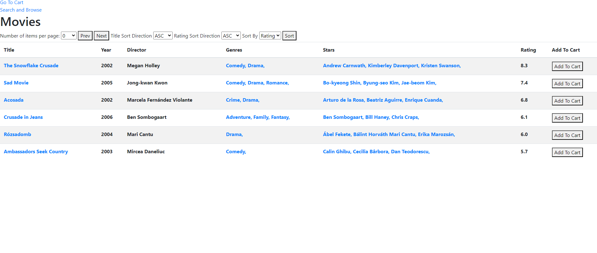
Task: Open the items per page dropdown
Action: (68, 36)
